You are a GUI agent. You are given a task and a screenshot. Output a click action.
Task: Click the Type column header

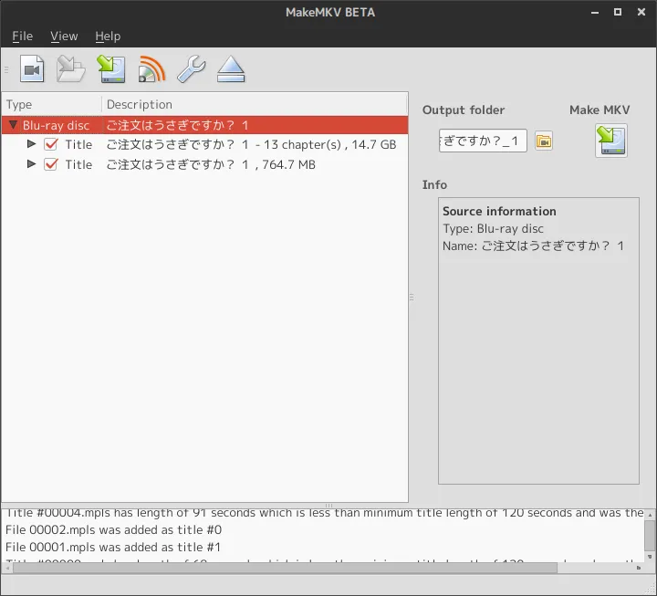click(x=51, y=104)
